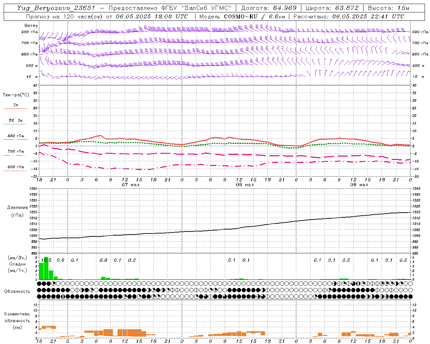
Task: Click the '10.5' precipitation amount value
Action: click(46, 260)
